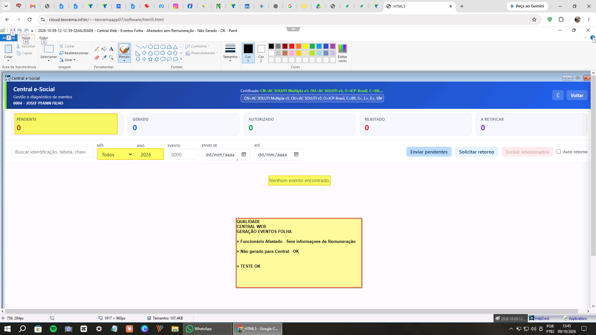The image size is (596, 335).
Task: Expand the Selecionar dropdown arrow
Action: 49,61
